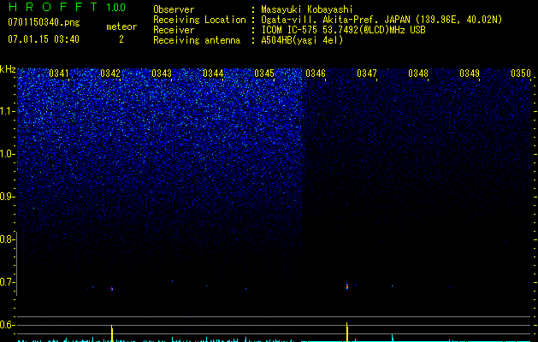Image resolution: width=538 pixels, height=342 pixels.
Task: Click the 0.7 frequency axis label
Action: [6, 282]
